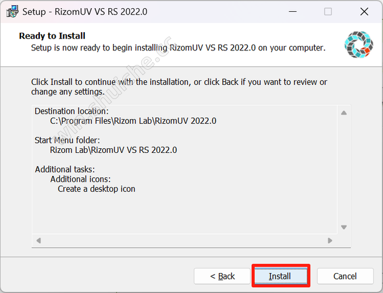Screen dimensions: 383x293
Task: Click the Install button
Action: [x=281, y=276]
